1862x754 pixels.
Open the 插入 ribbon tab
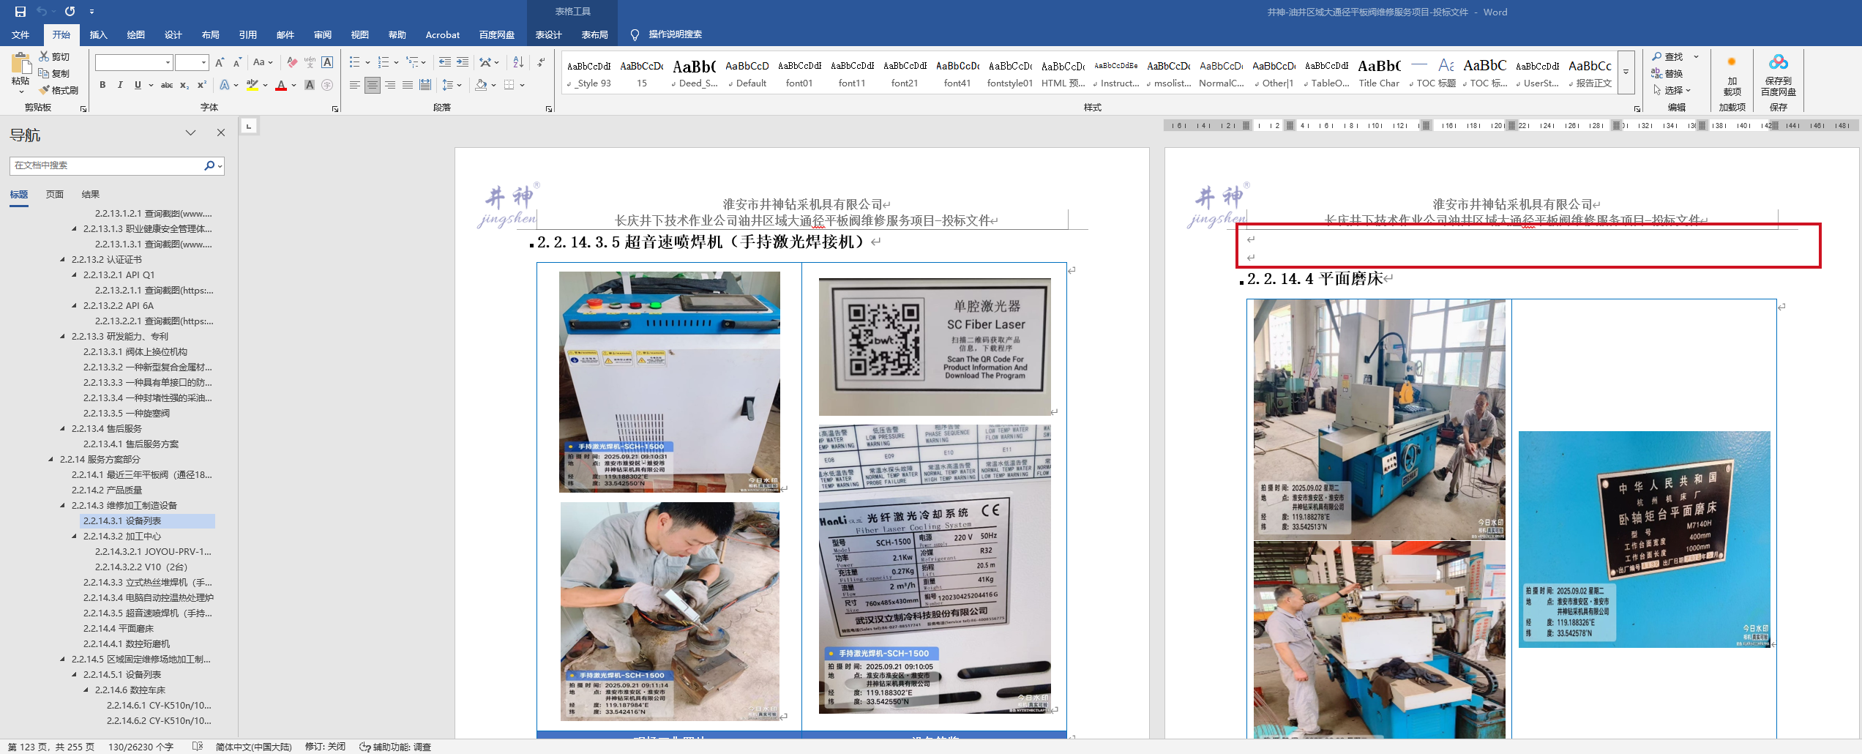[98, 34]
